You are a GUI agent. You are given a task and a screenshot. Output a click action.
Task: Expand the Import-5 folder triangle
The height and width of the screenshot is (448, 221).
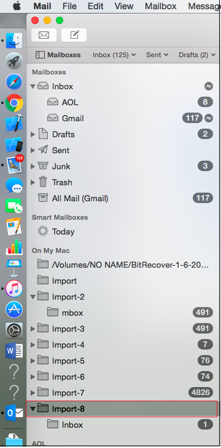coord(33,361)
